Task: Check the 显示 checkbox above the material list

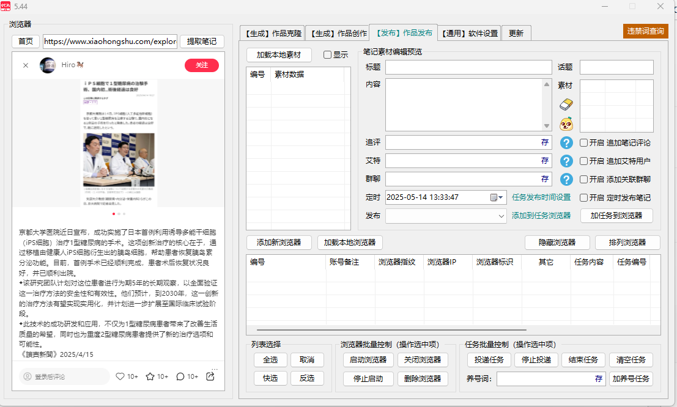Action: [327, 55]
